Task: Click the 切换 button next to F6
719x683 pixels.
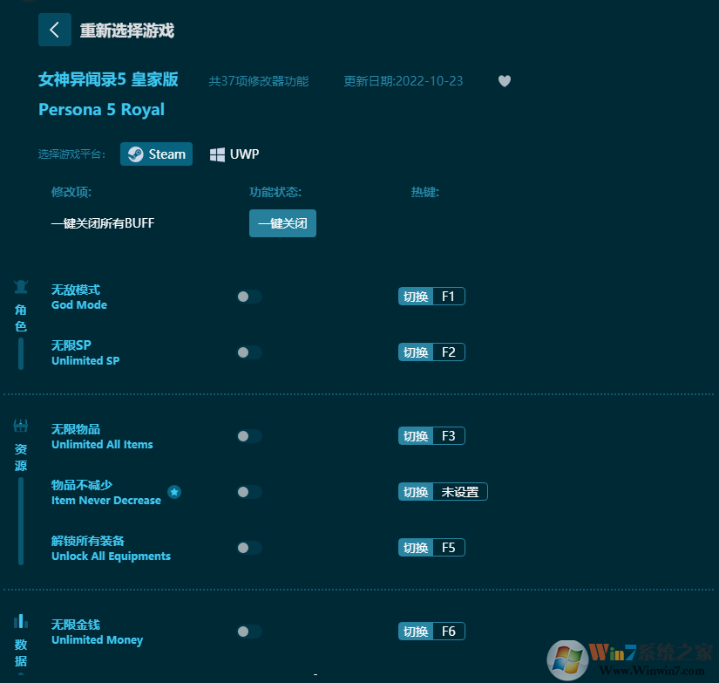Action: click(x=415, y=631)
